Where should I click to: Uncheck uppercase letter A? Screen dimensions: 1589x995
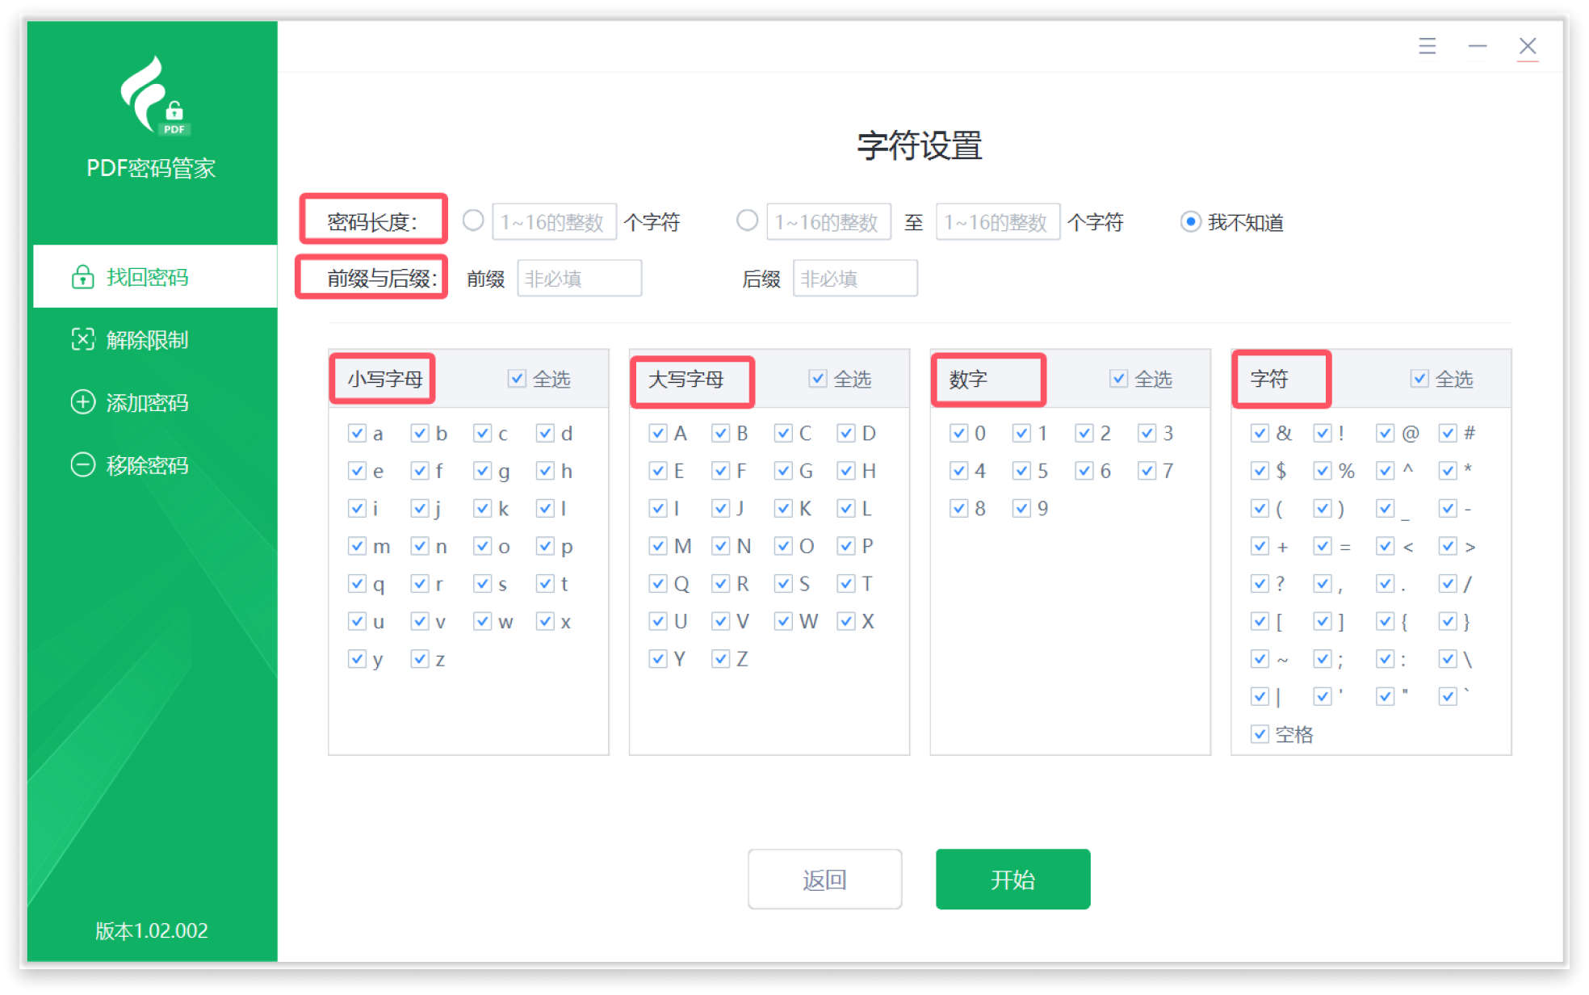tap(658, 433)
